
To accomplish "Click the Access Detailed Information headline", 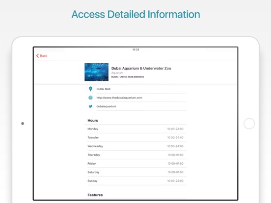I will point(135,14).
